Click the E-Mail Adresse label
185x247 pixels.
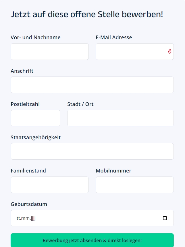pyautogui.click(x=114, y=38)
